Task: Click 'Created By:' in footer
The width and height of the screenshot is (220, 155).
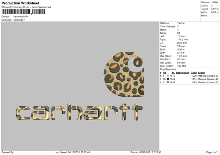Action: point(8,152)
